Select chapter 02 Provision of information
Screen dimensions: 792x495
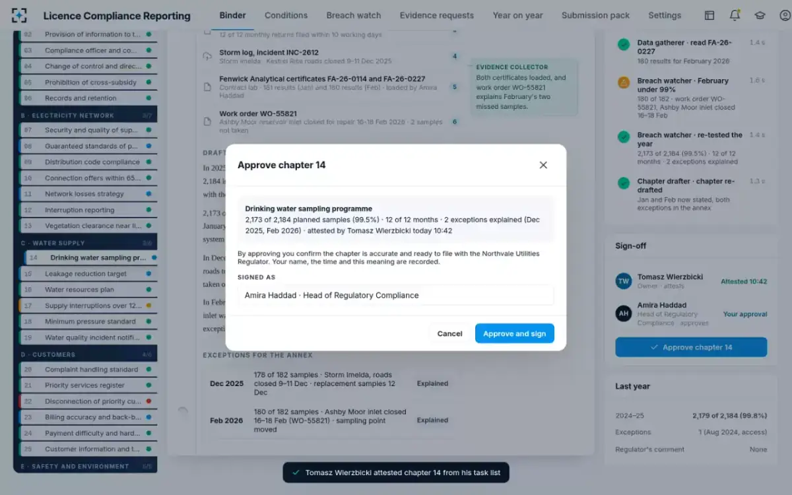(88, 34)
